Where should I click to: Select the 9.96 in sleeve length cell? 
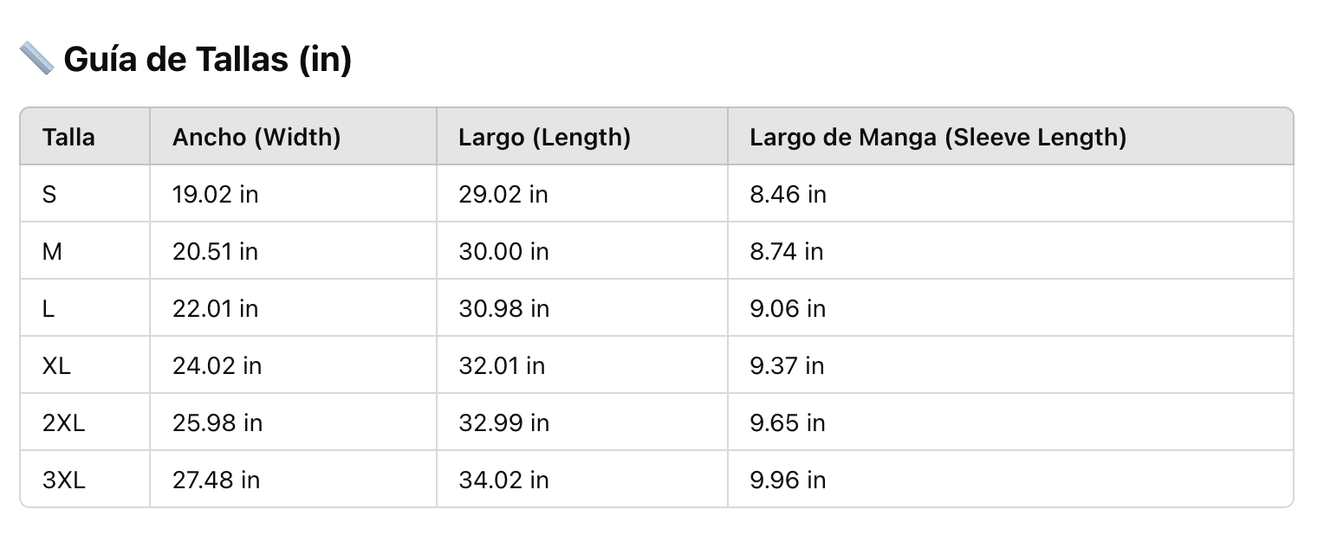(x=788, y=480)
